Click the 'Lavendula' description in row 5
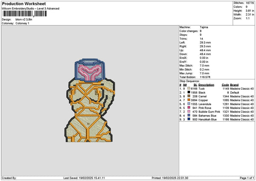Screen dimensions: 256x181 (205, 104)
